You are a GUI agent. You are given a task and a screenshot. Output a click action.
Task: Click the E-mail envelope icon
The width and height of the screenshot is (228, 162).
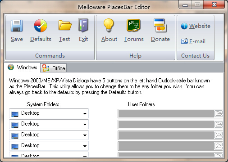[x=184, y=41]
